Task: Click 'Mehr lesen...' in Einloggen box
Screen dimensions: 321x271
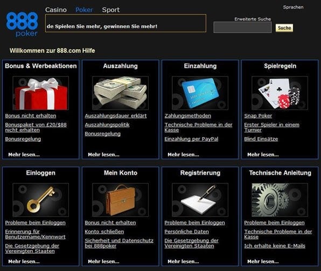Action: [24, 262]
